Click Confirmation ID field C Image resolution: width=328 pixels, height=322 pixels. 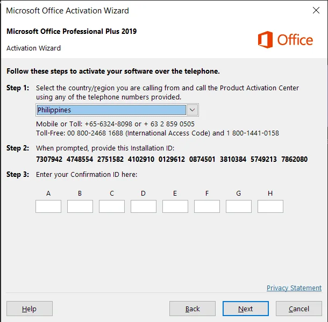(x=112, y=206)
